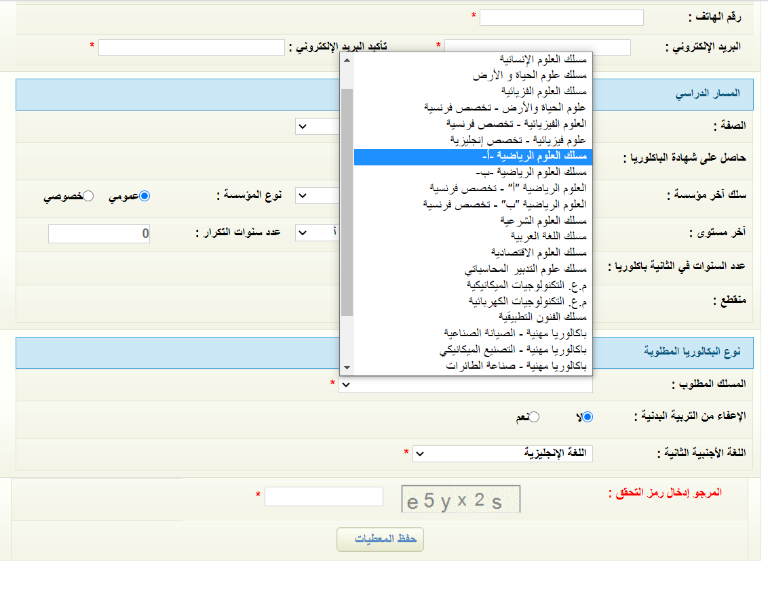768x608 pixels.
Task: Choose العلوم الفيزيائية - تخصص فرنسية
Action: (473, 124)
